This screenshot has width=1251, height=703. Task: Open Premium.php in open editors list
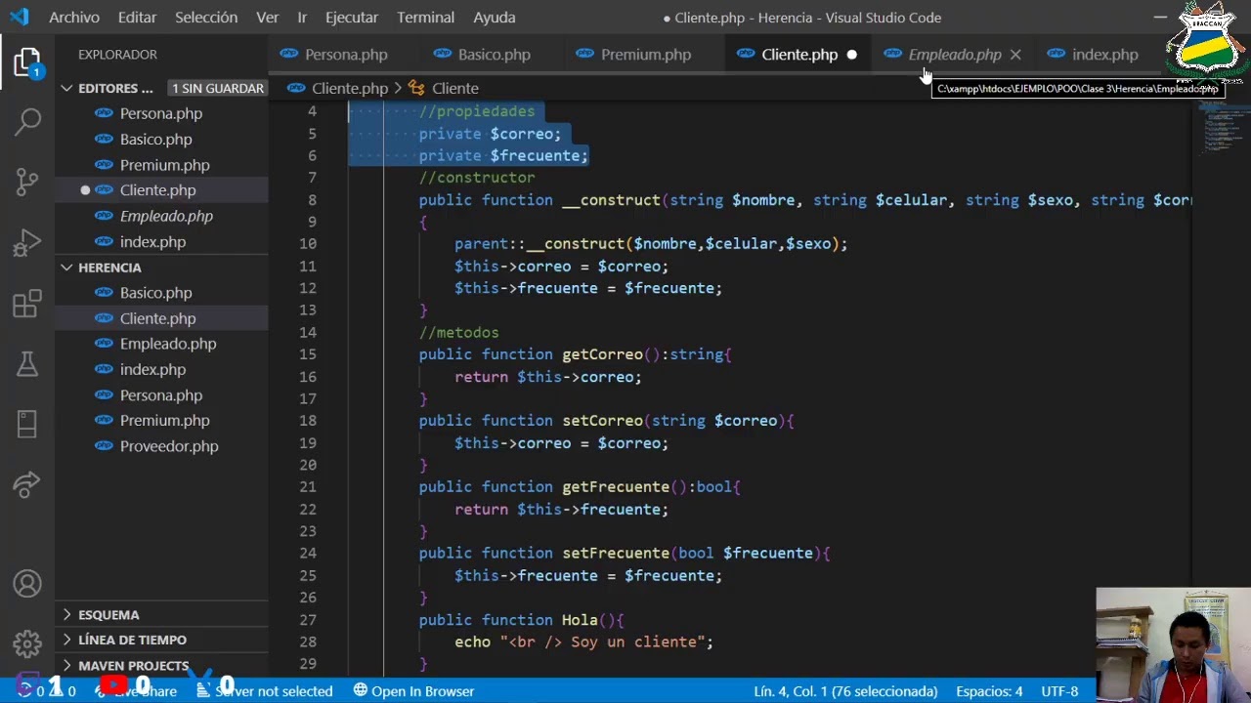(161, 165)
